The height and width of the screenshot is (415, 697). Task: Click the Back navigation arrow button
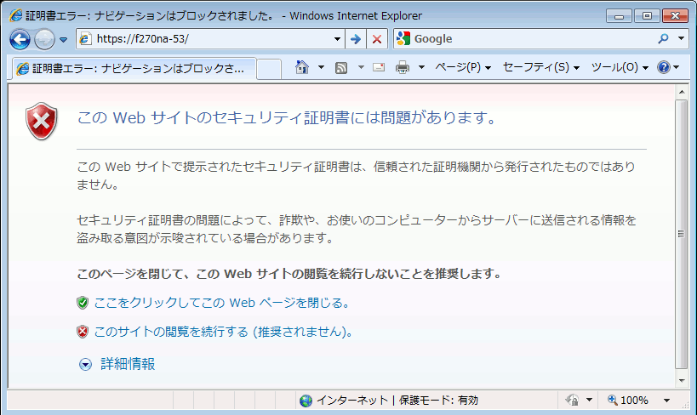pos(20,39)
